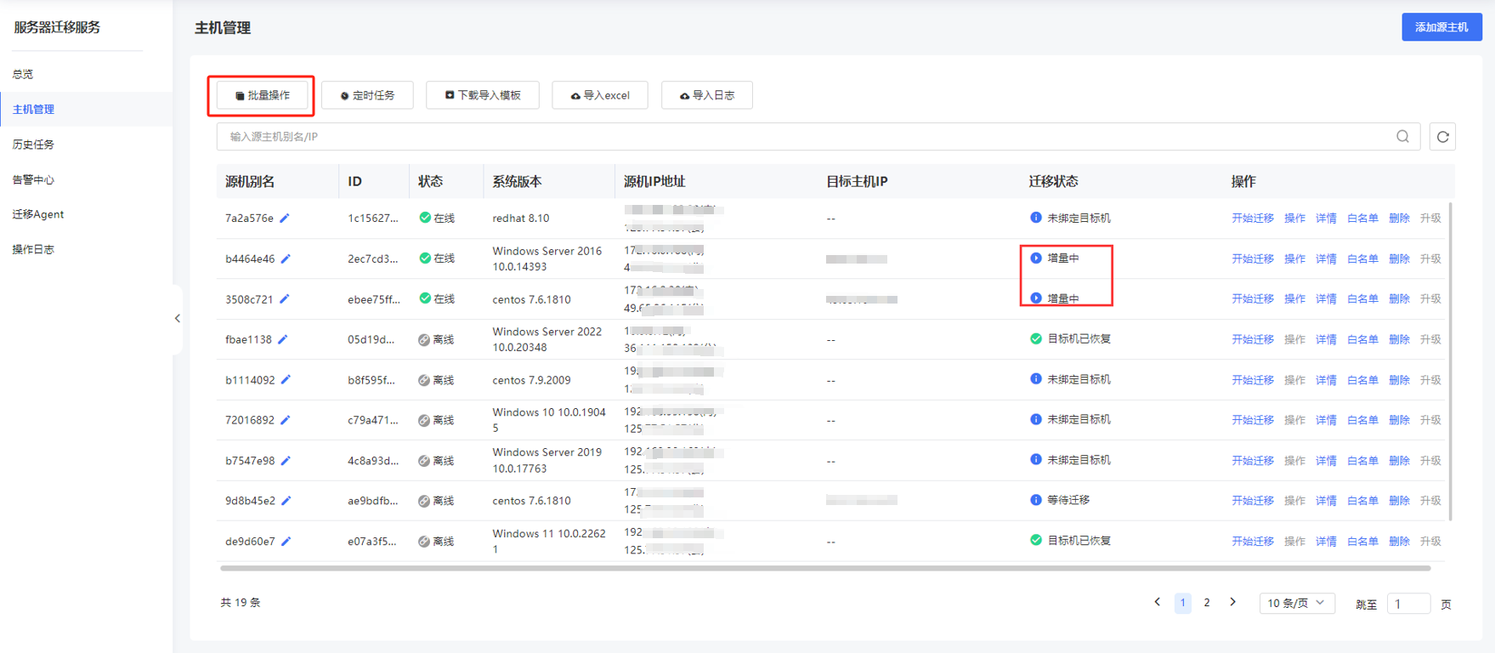1495x653 pixels.
Task: Click the table horizontal scrollbar
Action: point(825,568)
